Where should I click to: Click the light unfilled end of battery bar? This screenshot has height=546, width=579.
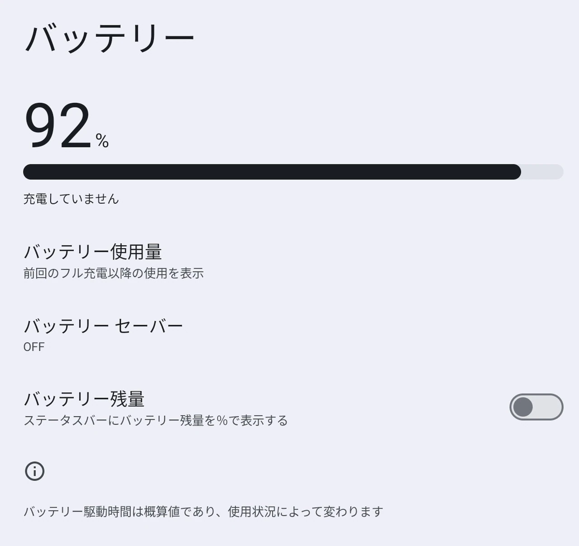(542, 172)
